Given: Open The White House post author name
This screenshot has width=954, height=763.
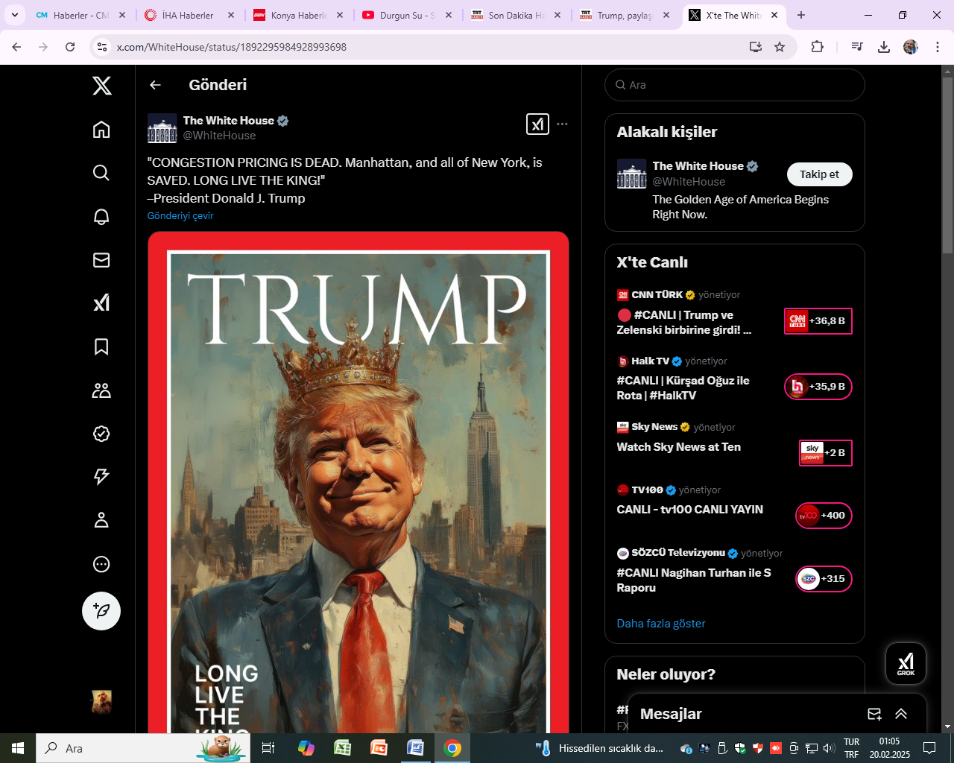Looking at the screenshot, I should tap(229, 121).
